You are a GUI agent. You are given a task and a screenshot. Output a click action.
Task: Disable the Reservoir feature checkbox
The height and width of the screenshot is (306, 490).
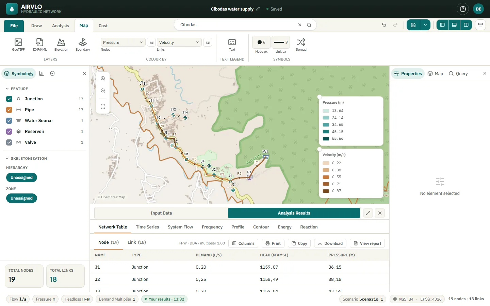9,132
